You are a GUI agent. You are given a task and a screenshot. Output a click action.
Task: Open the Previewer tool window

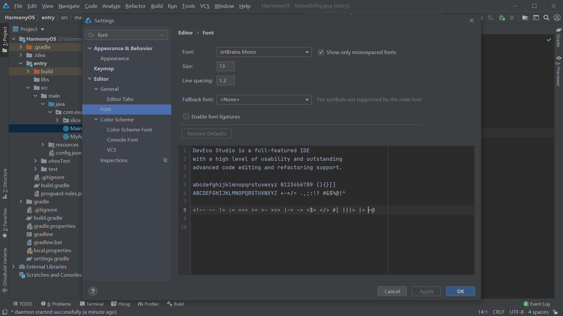coord(558,71)
